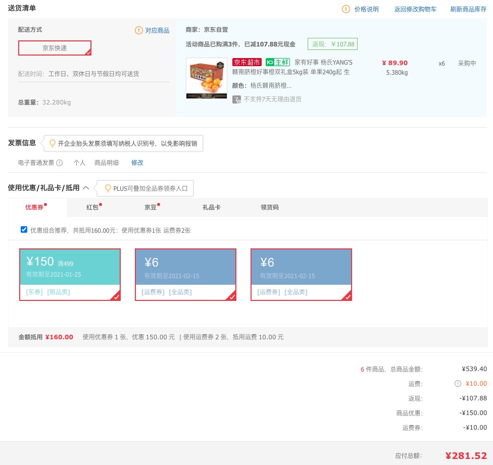Click the 7-day no-return policy icon
The width and height of the screenshot is (493, 465).
tap(236, 99)
